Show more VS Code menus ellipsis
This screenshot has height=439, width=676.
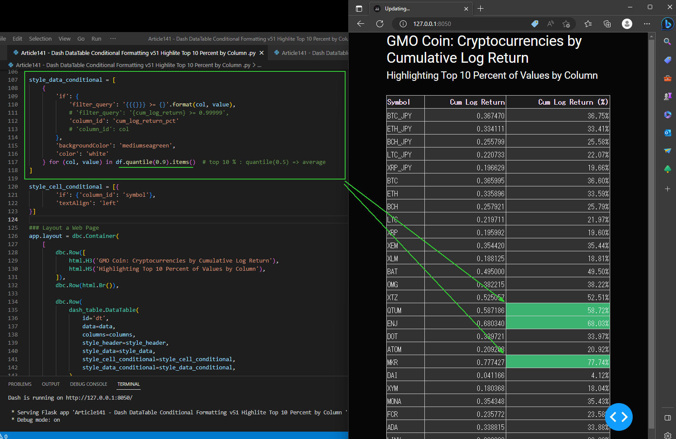point(113,38)
